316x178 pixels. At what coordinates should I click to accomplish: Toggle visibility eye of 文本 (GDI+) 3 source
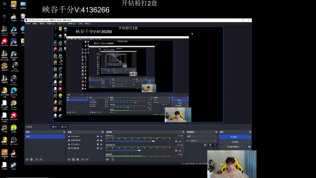pos(98,144)
